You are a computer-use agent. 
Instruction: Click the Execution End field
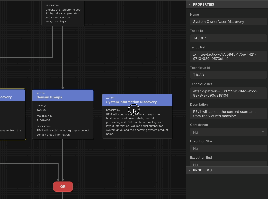[228, 164]
